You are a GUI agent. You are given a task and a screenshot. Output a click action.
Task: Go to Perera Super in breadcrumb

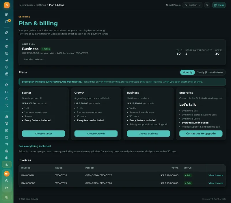[x=26, y=5]
